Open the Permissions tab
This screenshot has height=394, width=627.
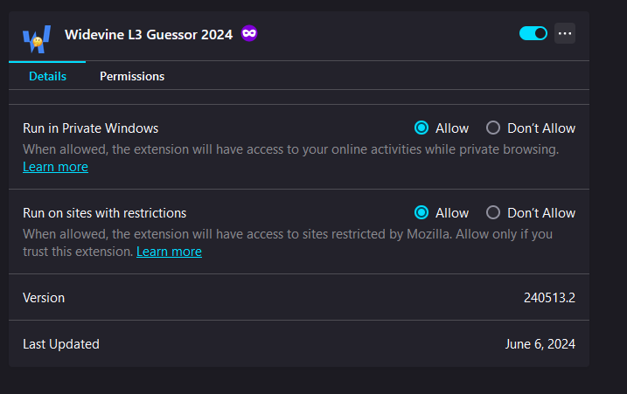[132, 76]
